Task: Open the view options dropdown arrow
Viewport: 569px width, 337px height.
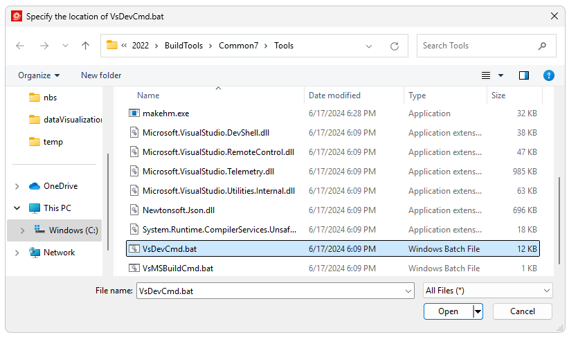Action: (500, 75)
